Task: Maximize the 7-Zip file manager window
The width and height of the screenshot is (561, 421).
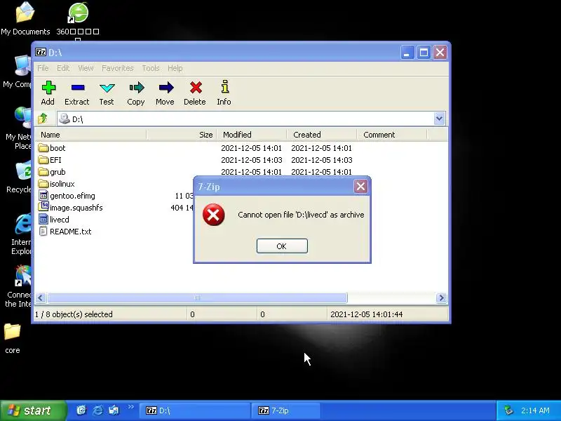Action: 424,53
